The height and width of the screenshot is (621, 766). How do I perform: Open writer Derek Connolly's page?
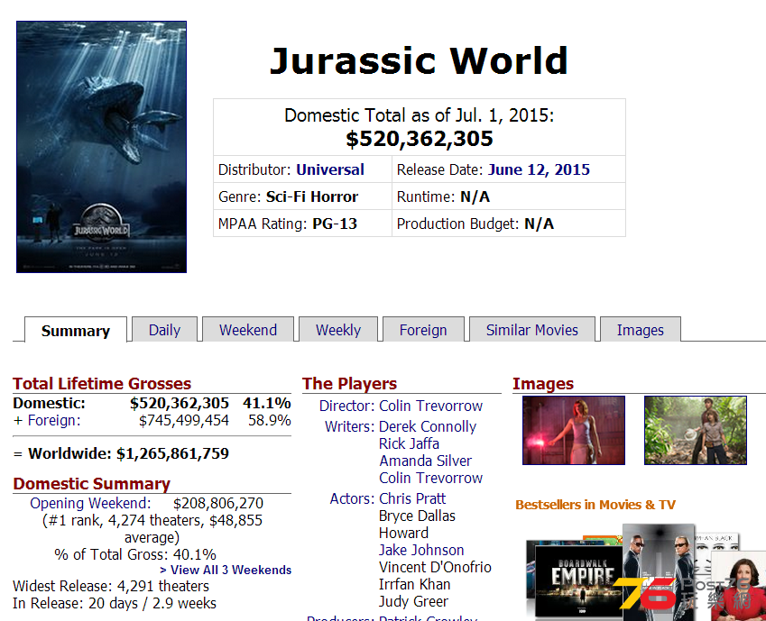tap(428, 426)
